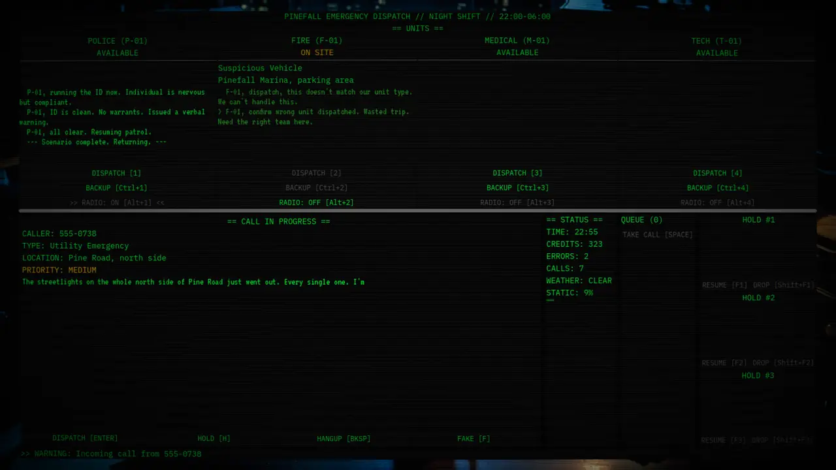The height and width of the screenshot is (470, 836).
Task: Click the Fire unit ON SITE status
Action: (317, 53)
